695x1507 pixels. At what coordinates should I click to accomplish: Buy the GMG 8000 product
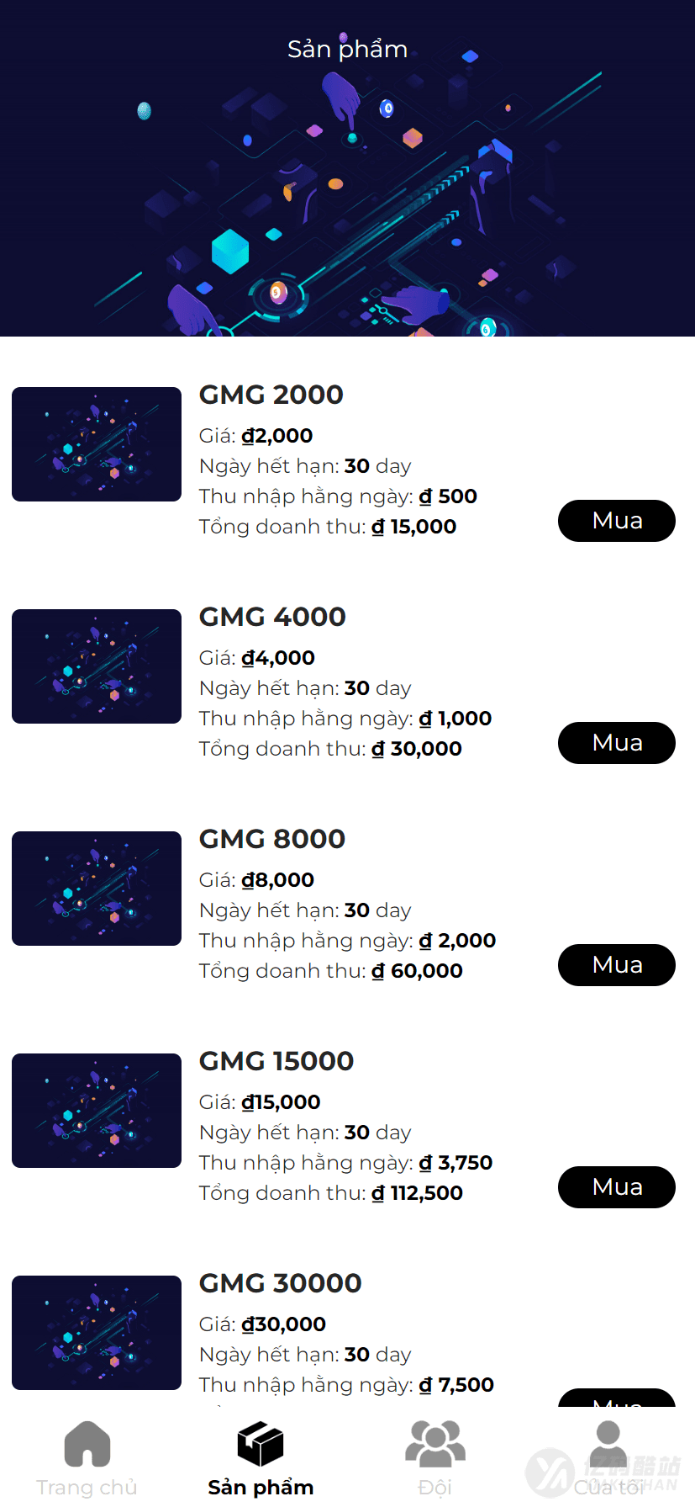coord(616,965)
